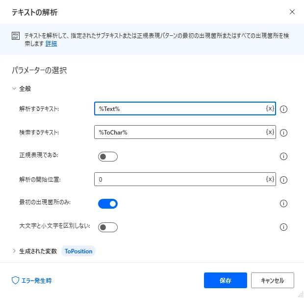Open the 詳細 link

pos(51,44)
